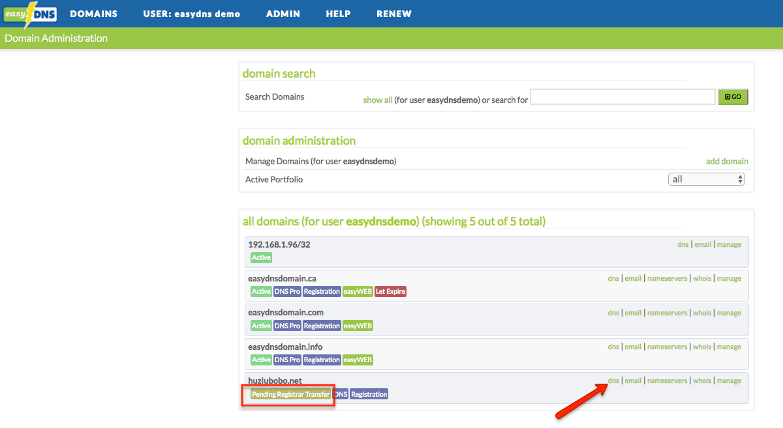Click DNS Pro badge on easydnsdomain.info
The image size is (783, 428).
pos(287,360)
